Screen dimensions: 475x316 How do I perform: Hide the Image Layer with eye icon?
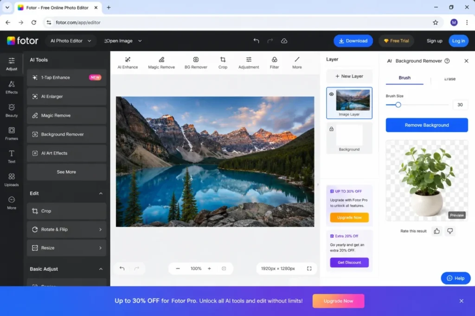tap(331, 94)
